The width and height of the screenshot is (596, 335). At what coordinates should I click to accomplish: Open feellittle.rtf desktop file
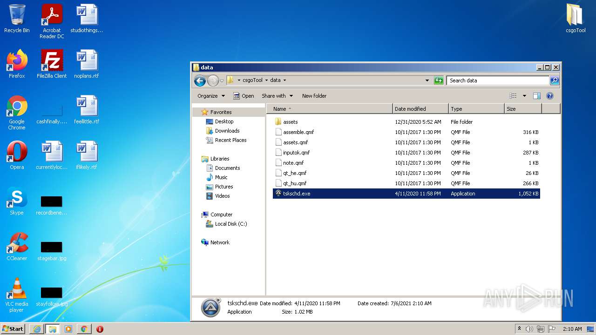(x=87, y=110)
